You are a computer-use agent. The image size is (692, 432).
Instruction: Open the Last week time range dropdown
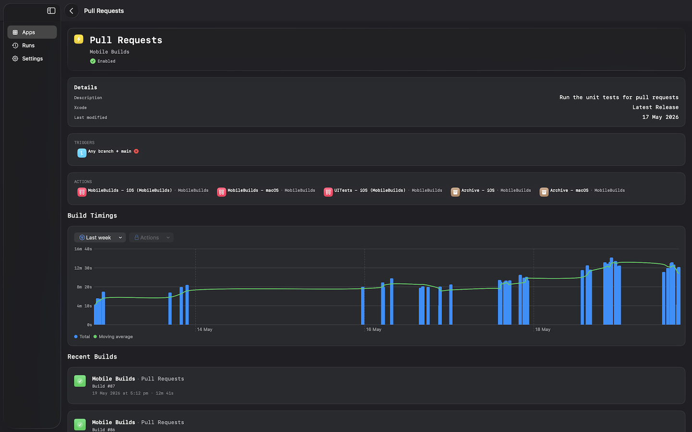click(100, 238)
